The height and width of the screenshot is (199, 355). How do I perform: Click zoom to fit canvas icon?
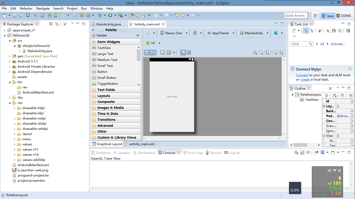point(261,53)
